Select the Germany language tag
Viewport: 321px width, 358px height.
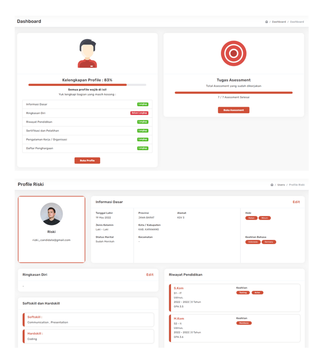pos(269,242)
